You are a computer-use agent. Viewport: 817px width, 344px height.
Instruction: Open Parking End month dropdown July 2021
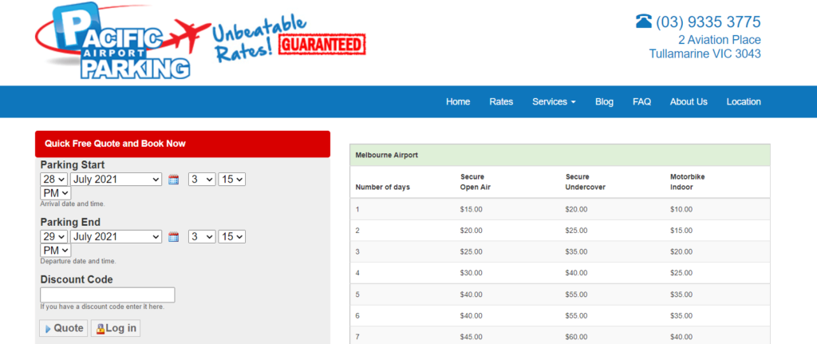[x=116, y=236]
